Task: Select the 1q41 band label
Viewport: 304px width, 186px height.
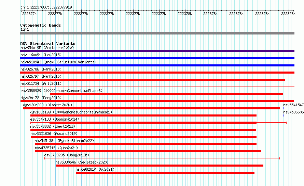Action: pos(25,29)
